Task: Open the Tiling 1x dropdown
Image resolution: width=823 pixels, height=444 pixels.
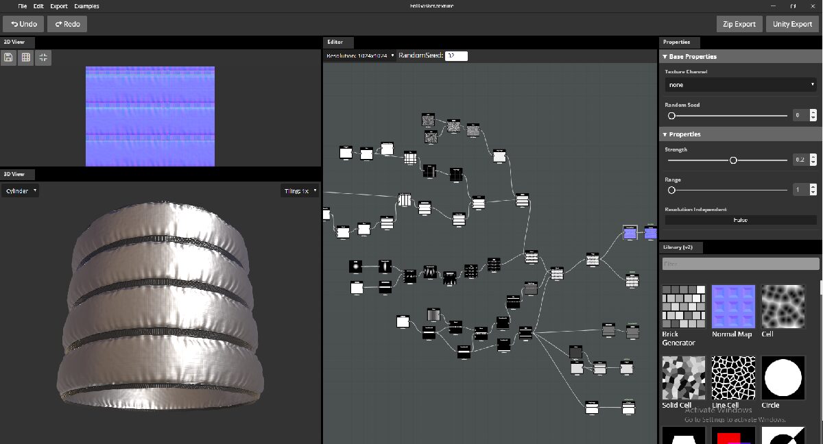Action: (299, 190)
